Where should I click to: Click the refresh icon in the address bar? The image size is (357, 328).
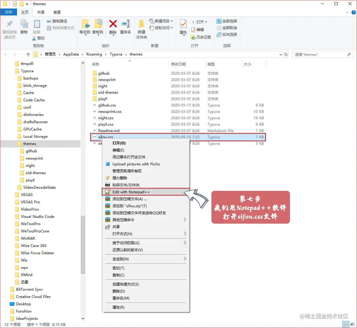pos(285,54)
